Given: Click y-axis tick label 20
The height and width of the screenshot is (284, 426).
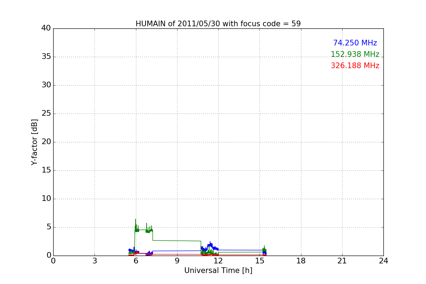Looking at the screenshot, I should [46, 142].
